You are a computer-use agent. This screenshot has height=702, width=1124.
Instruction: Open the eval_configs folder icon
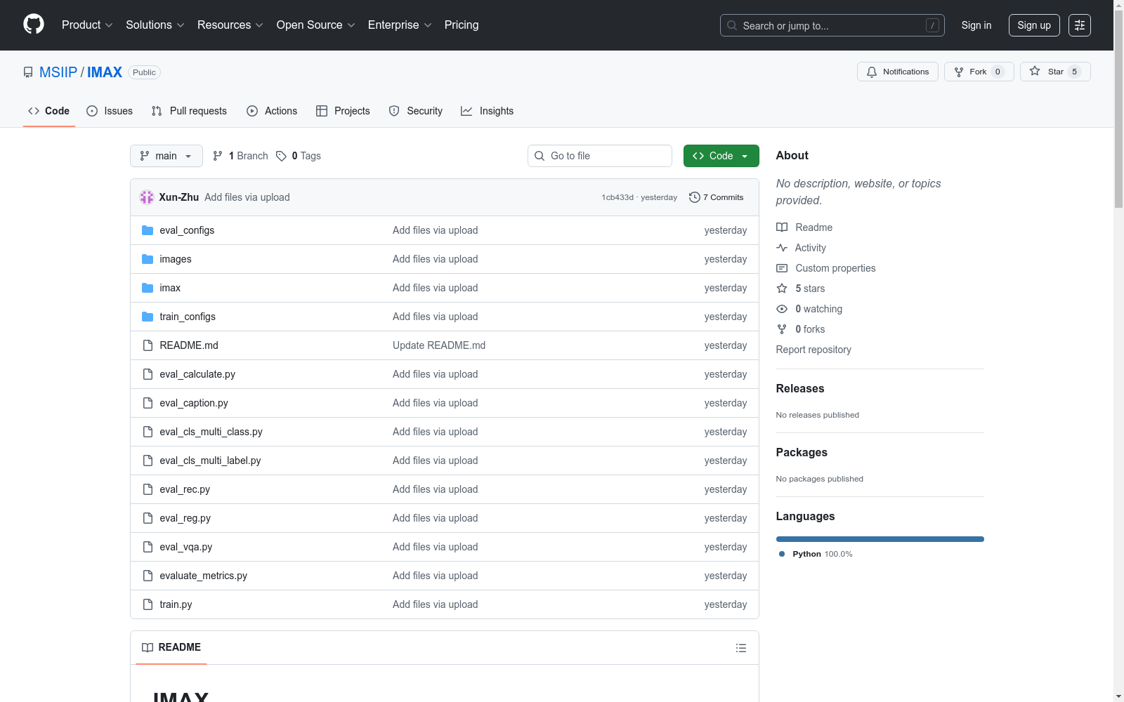[x=148, y=230]
